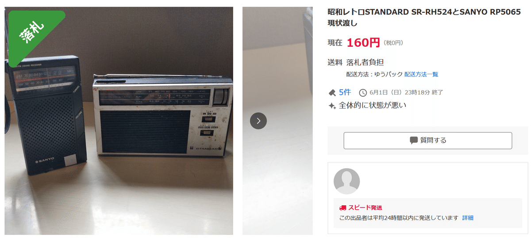This screenshot has width=531, height=238.
Task: Click the 全体的に状態が悪い condition text
Action: (x=373, y=106)
